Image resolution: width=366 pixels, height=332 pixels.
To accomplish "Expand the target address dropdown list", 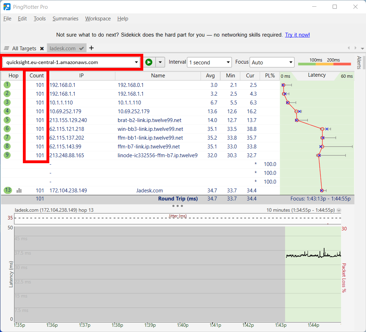I will [x=137, y=62].
